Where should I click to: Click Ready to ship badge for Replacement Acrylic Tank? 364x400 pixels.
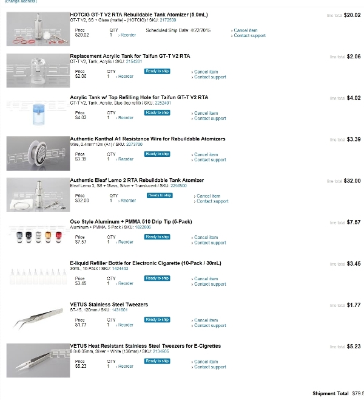(157, 71)
